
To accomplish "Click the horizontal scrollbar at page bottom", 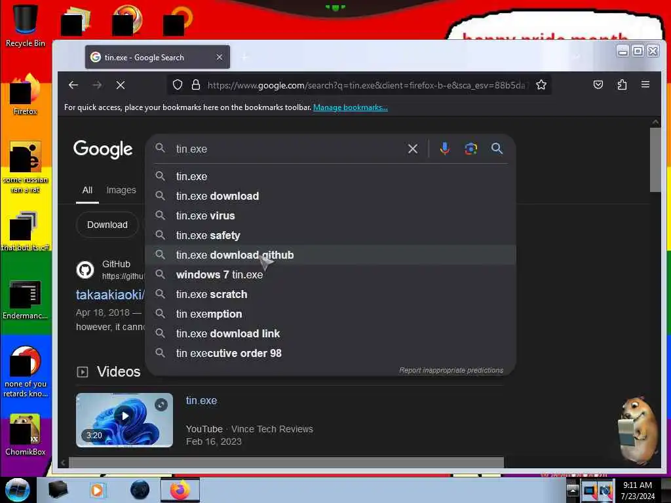I will click(x=286, y=462).
